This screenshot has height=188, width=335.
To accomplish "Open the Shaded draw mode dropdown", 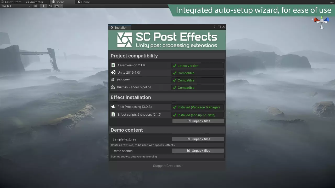I will click(16, 6).
